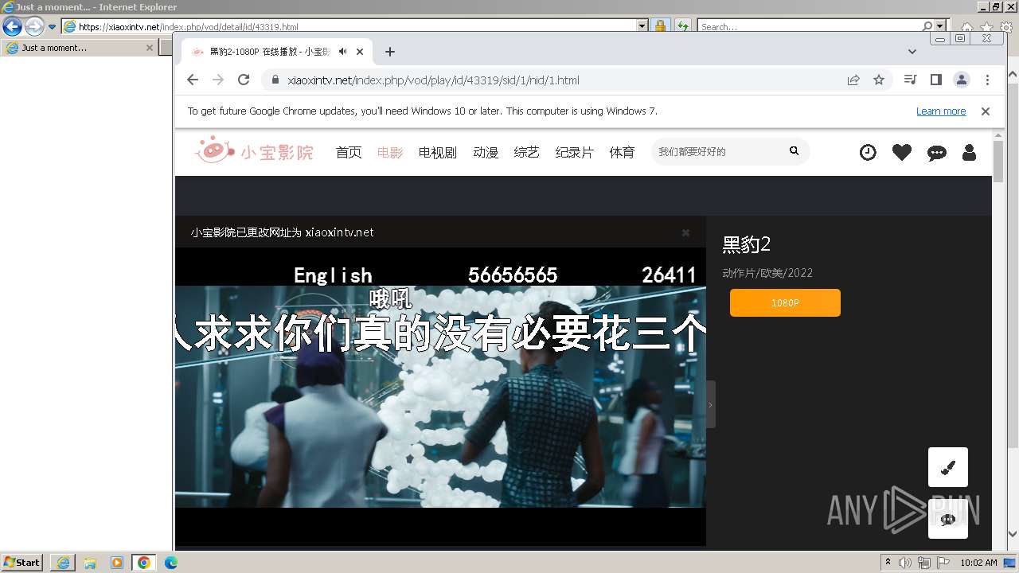
Task: Close the site address change notice
Action: click(x=685, y=232)
